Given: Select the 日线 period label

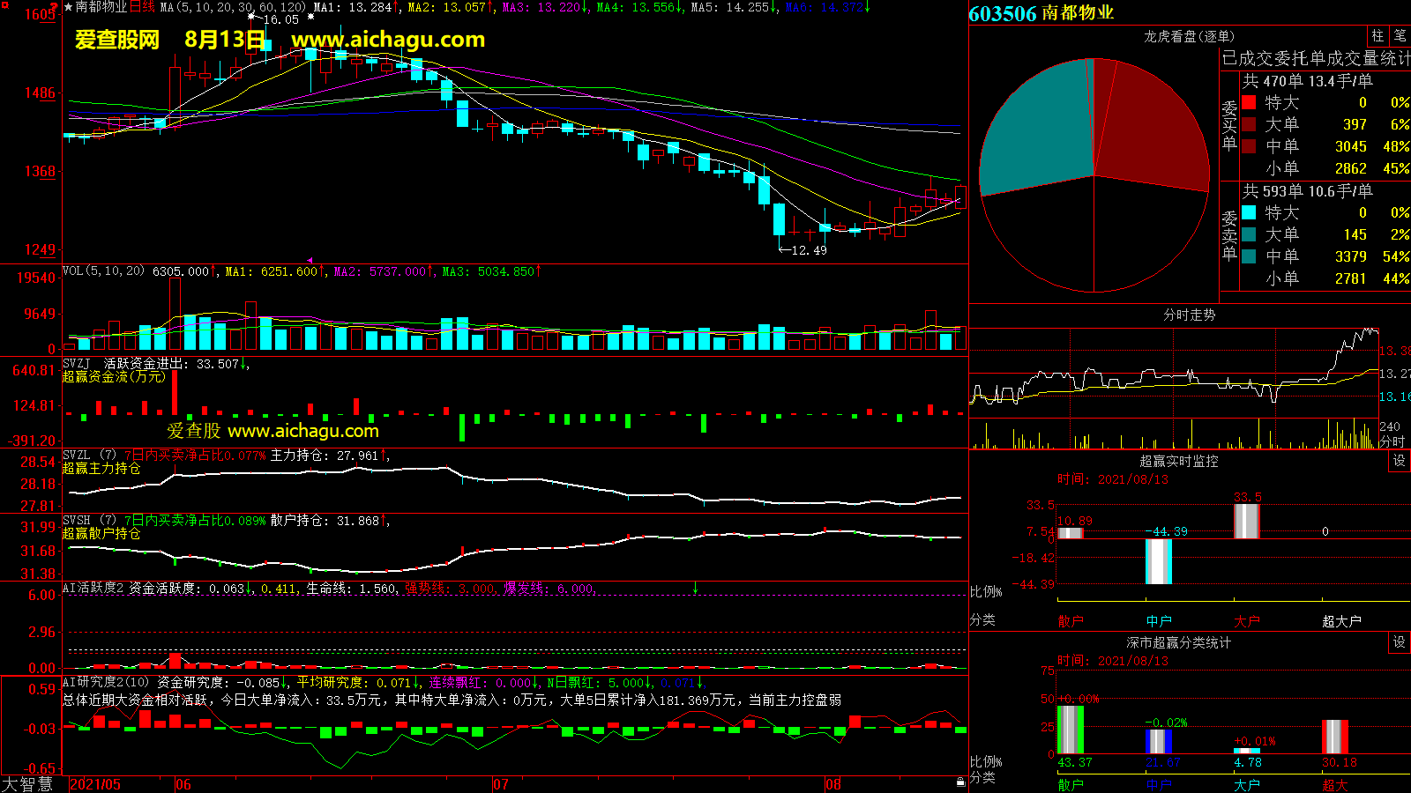Looking at the screenshot, I should [x=142, y=7].
